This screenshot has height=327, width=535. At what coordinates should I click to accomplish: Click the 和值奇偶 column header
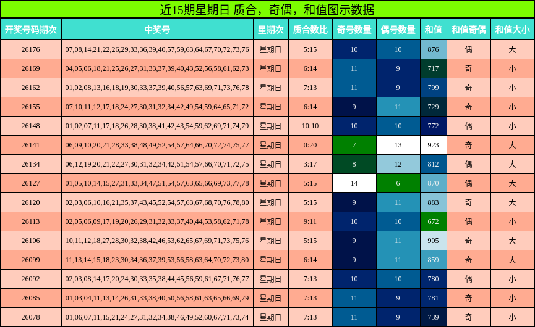point(468,30)
